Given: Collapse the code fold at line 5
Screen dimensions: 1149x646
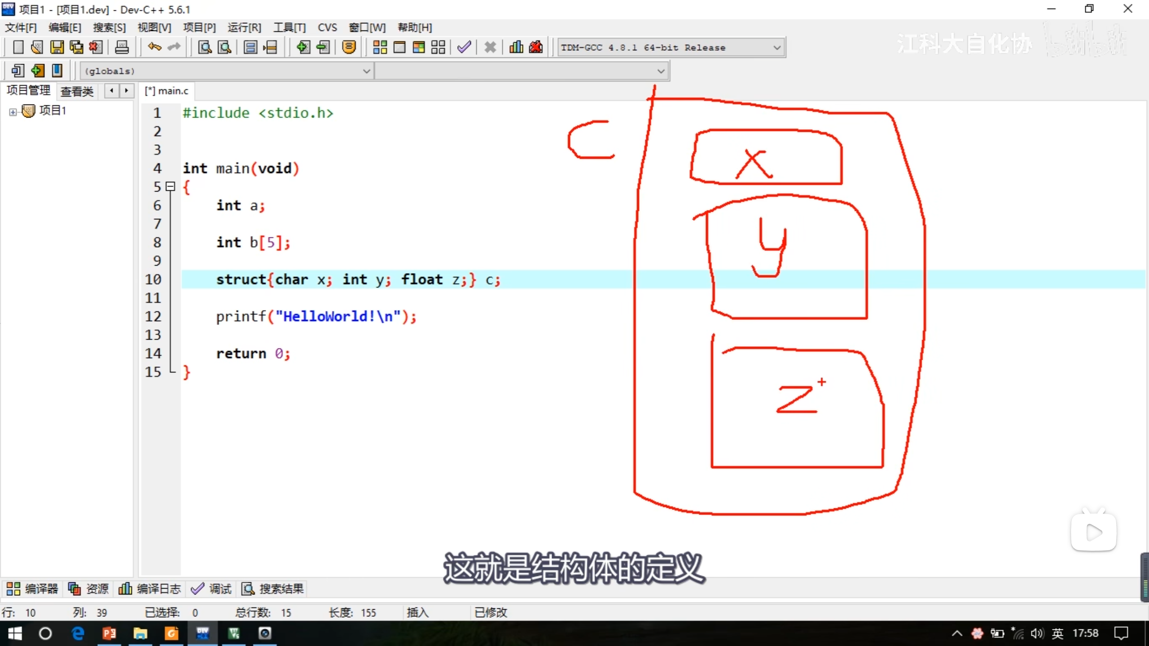Looking at the screenshot, I should pos(170,186).
